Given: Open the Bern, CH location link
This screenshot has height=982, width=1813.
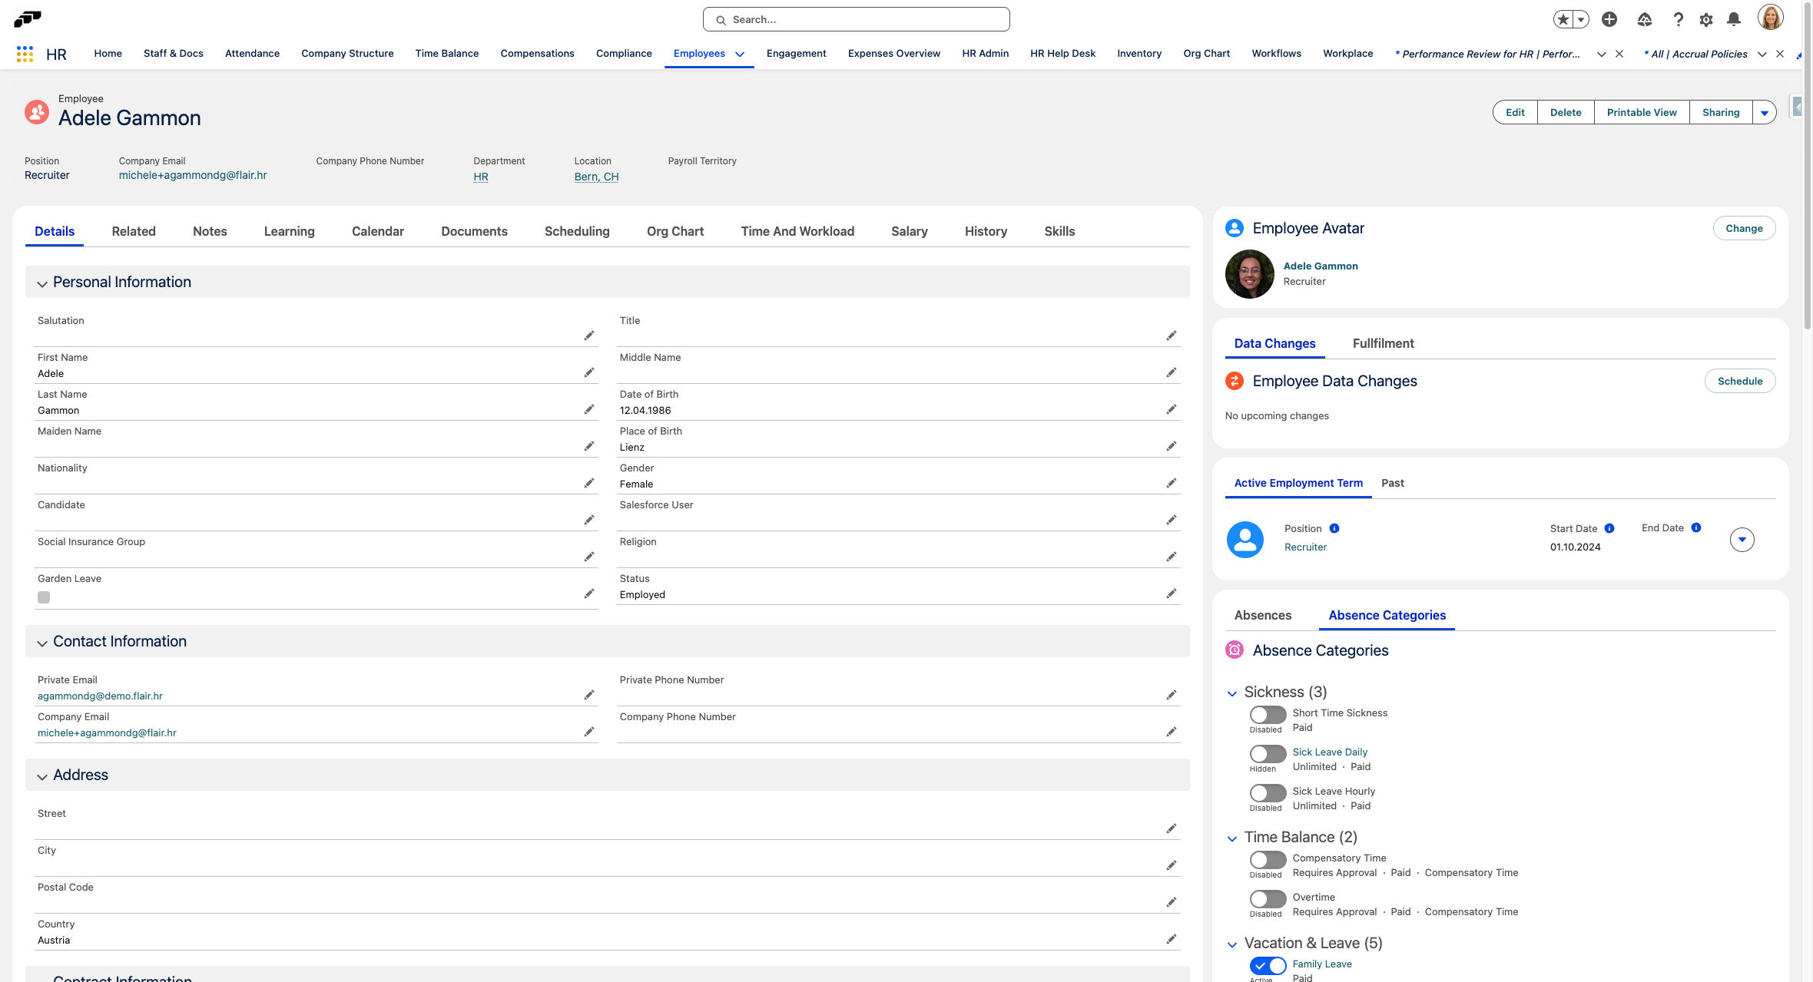Looking at the screenshot, I should [596, 177].
